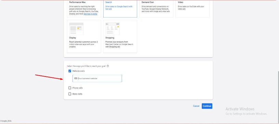This screenshot has height=124, width=279.
Task: Enable the Phone calls checkbox
Action: click(x=70, y=88)
